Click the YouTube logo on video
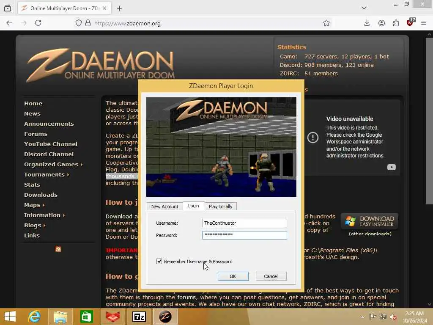This screenshot has width=433, height=325. (391, 167)
